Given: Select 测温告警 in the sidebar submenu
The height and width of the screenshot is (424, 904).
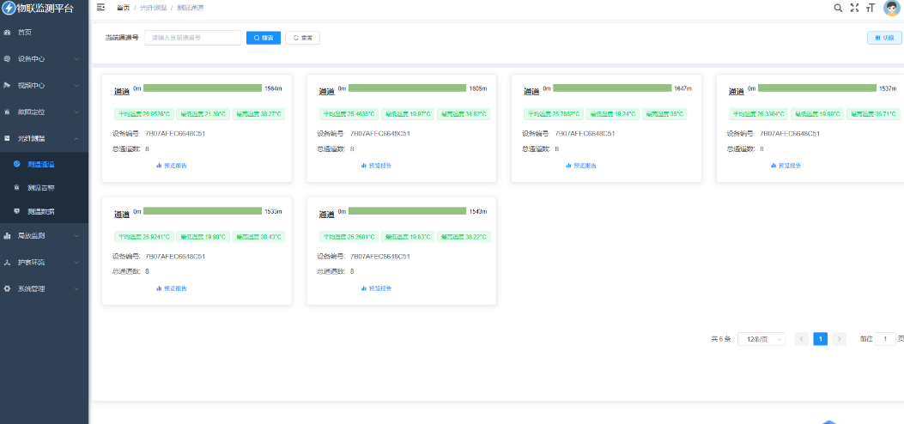Looking at the screenshot, I should point(40,187).
